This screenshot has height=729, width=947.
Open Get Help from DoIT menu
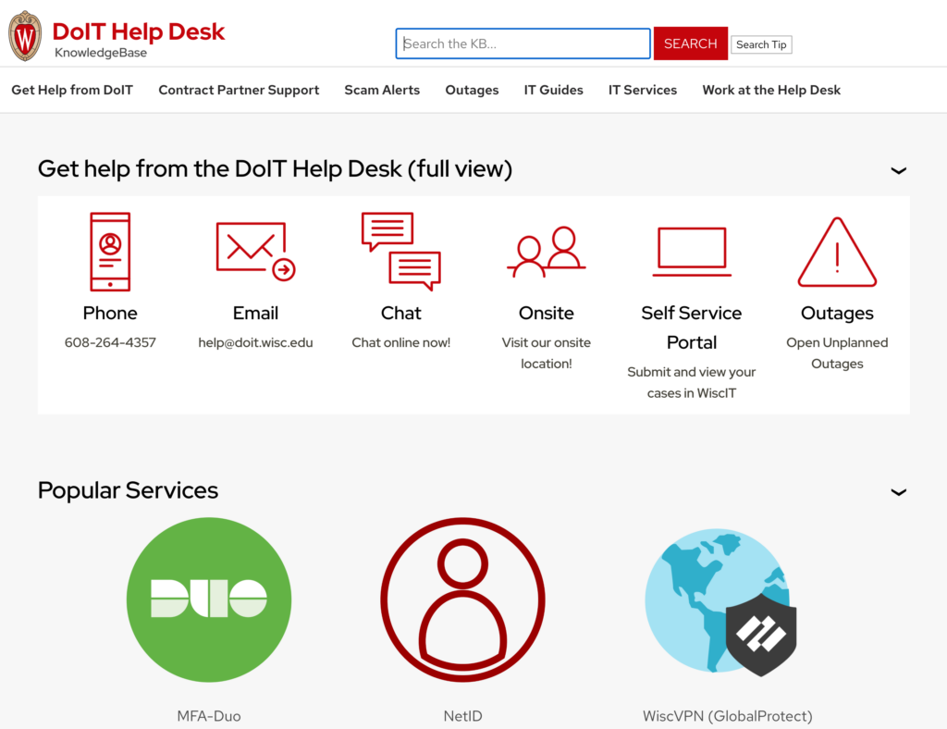(72, 90)
